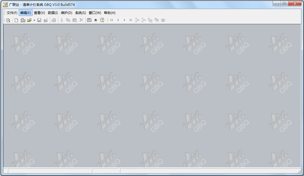
Task: Minimize the GBQ window
Action: coord(277,3)
